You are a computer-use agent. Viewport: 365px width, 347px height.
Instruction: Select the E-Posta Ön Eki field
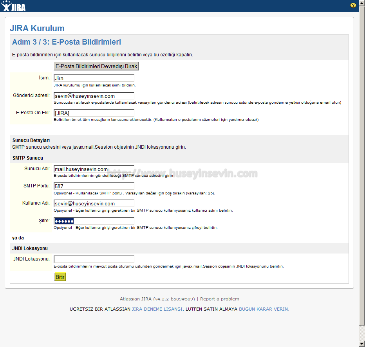pos(94,113)
